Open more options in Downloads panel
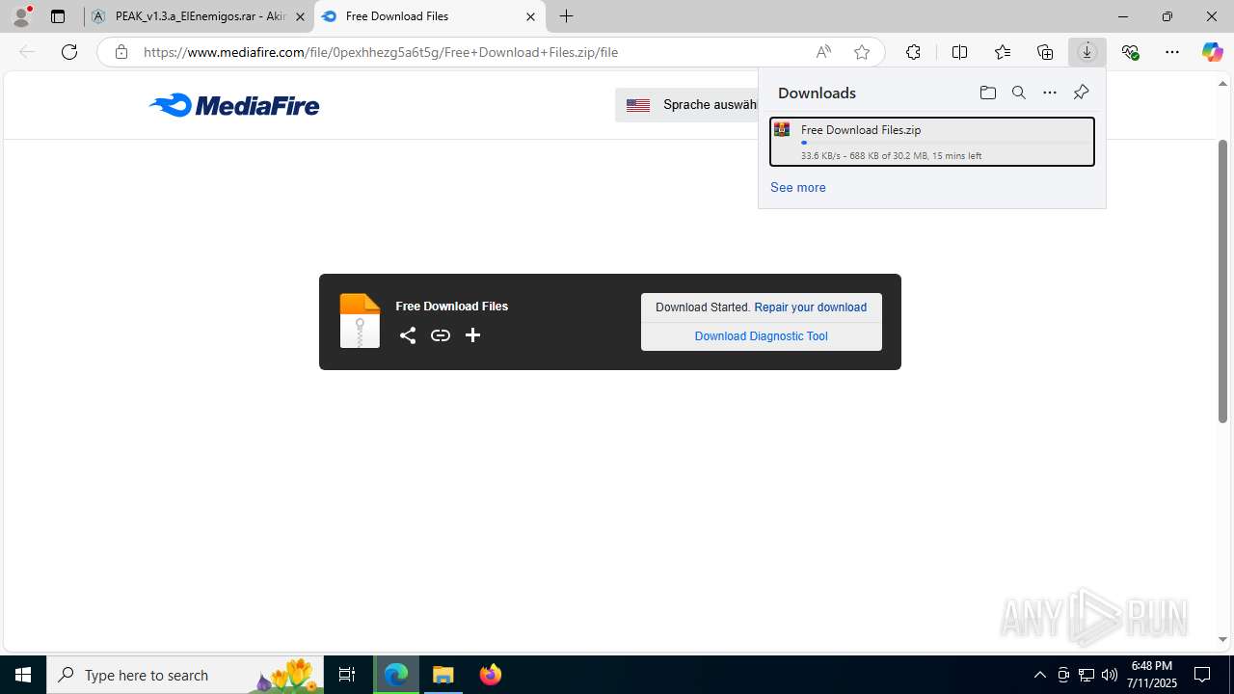 tap(1049, 93)
